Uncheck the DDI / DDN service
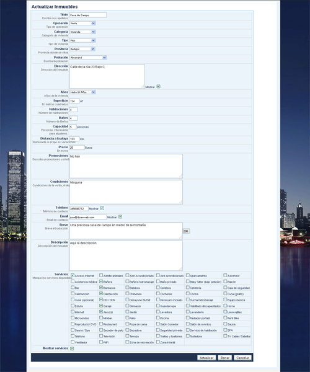 point(101,299)
